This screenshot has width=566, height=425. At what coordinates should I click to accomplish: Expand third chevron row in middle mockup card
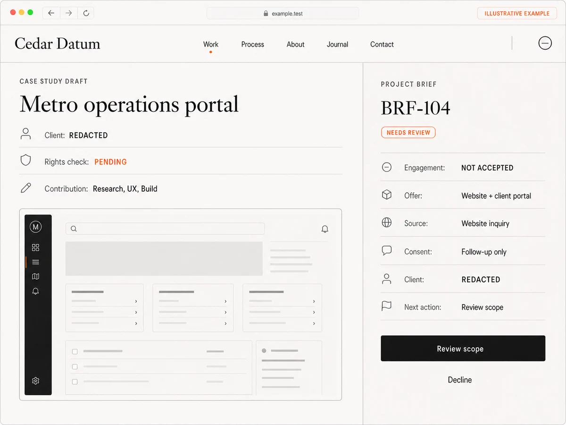tap(225, 323)
